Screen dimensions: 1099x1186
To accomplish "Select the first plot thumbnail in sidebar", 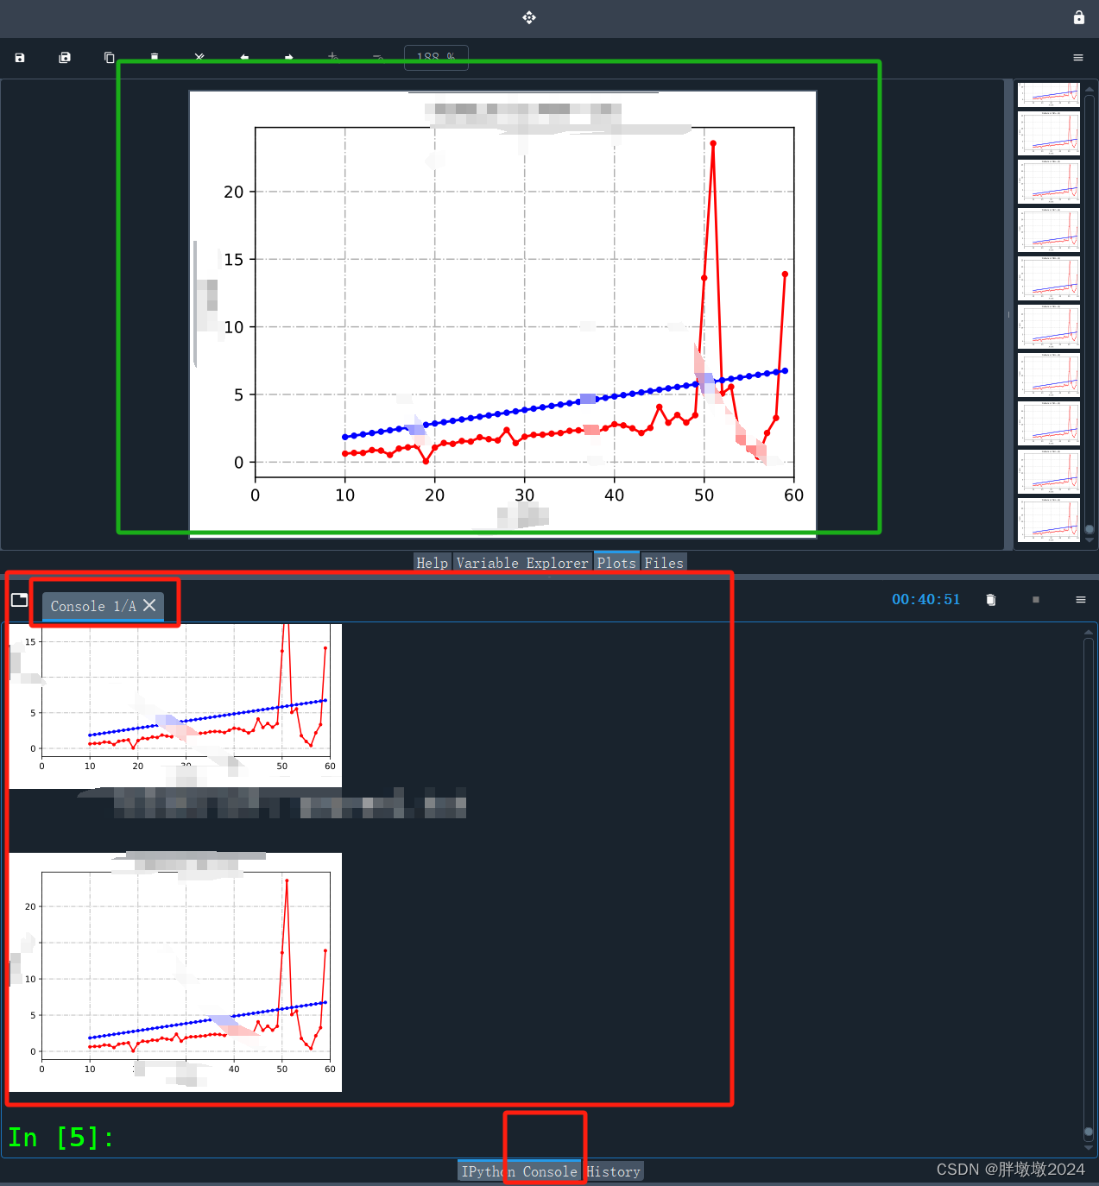I will (x=1047, y=94).
